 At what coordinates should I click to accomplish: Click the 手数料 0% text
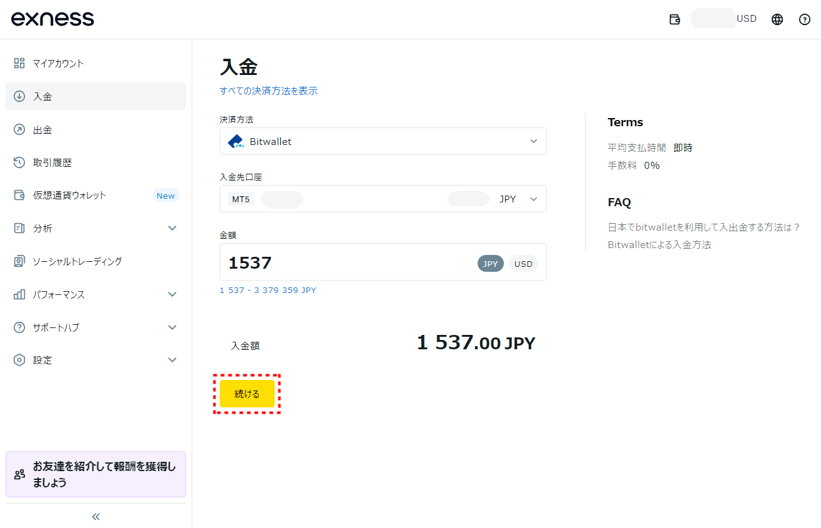click(634, 166)
